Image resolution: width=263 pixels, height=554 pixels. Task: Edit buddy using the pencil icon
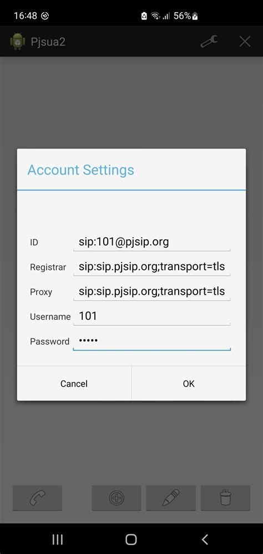(171, 498)
